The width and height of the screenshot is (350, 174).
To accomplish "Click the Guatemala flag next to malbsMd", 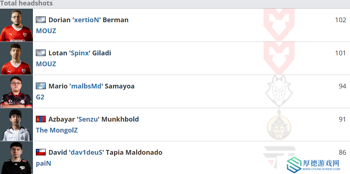I will point(41,86).
